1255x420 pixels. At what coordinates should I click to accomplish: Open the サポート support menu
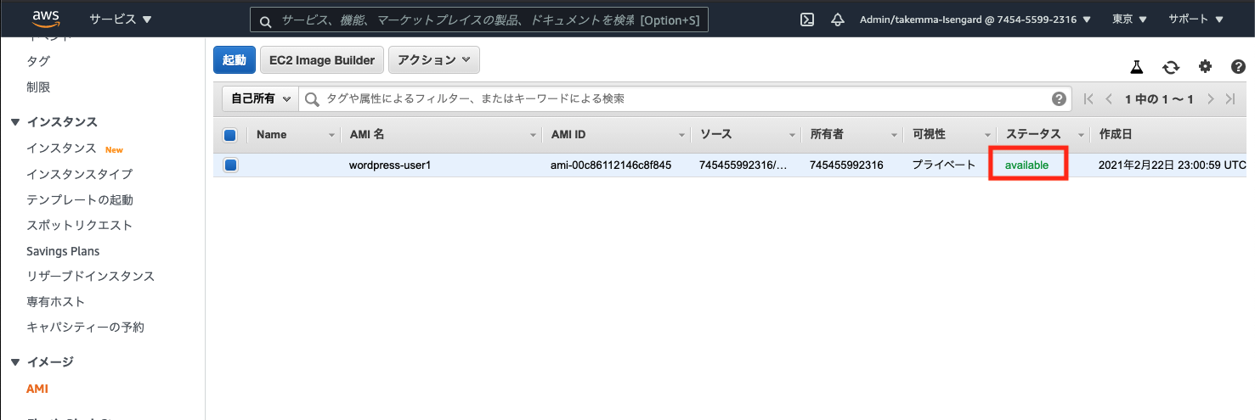pyautogui.click(x=1196, y=19)
